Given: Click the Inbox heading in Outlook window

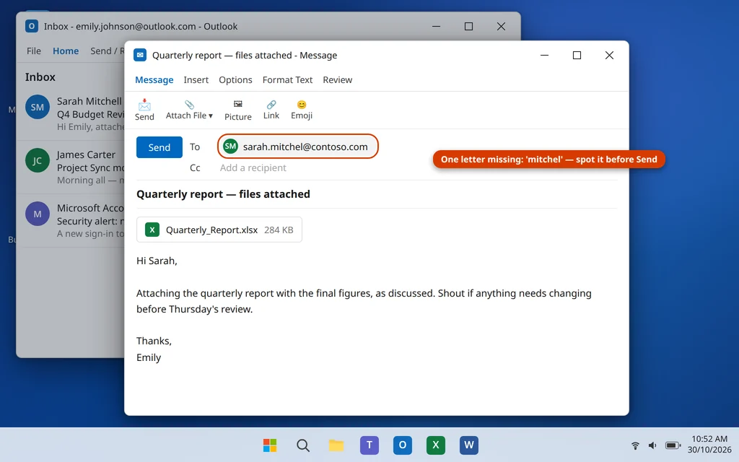Looking at the screenshot, I should (40, 77).
